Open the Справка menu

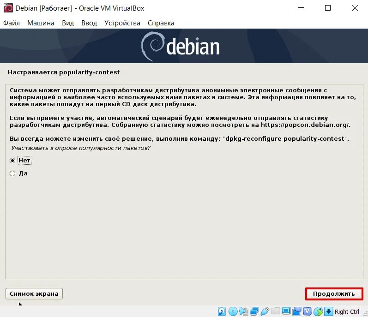pyautogui.click(x=161, y=23)
